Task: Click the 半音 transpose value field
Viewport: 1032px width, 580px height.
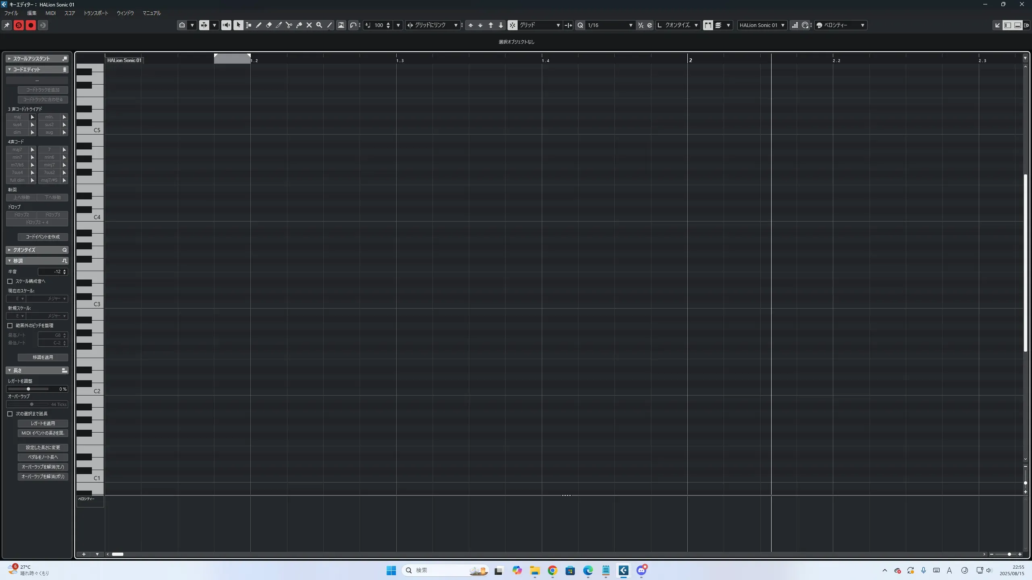Action: click(50, 271)
